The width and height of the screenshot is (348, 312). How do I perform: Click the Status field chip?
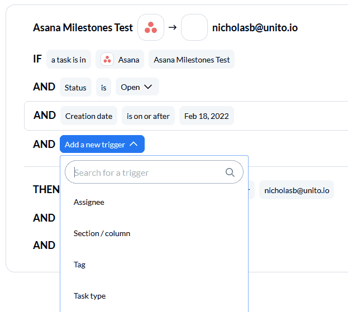tap(75, 87)
